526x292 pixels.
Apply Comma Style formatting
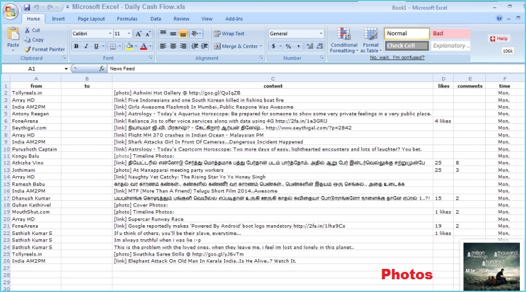pos(298,46)
